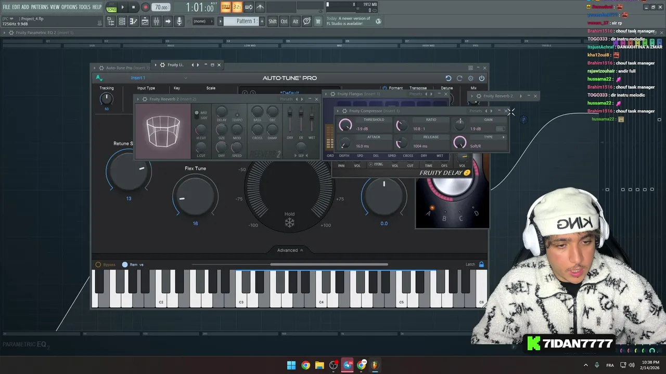Screen dimensions: 666x374
Task: Open the HELP menu
Action: tap(97, 7)
